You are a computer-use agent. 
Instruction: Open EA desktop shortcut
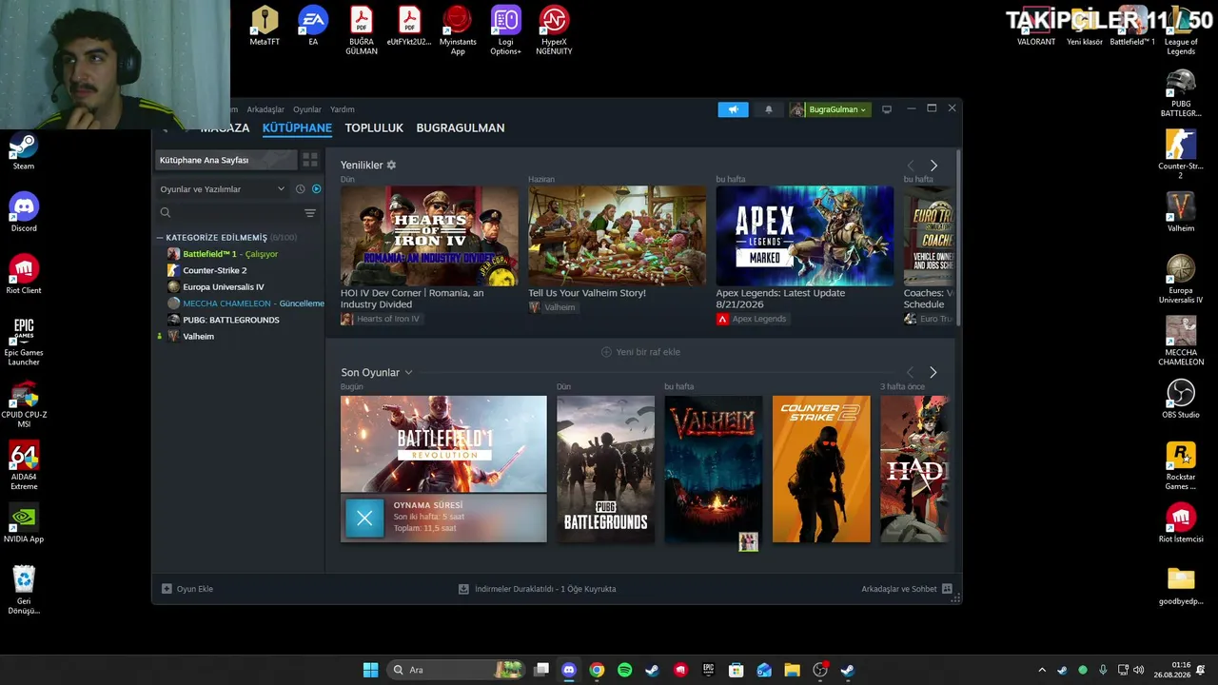tap(313, 27)
